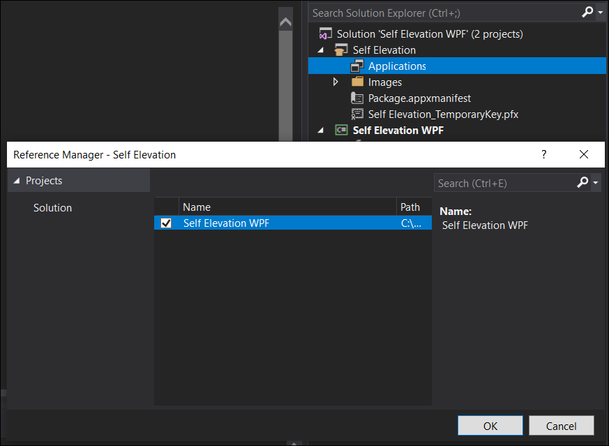Confirm with the OK button
The height and width of the screenshot is (446, 609).
point(490,426)
